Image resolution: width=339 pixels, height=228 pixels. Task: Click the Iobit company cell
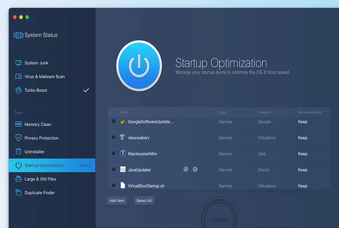pyautogui.click(x=262, y=154)
